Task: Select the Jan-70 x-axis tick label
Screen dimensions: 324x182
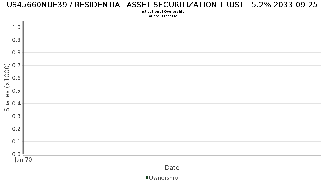Action: [x=23, y=160]
